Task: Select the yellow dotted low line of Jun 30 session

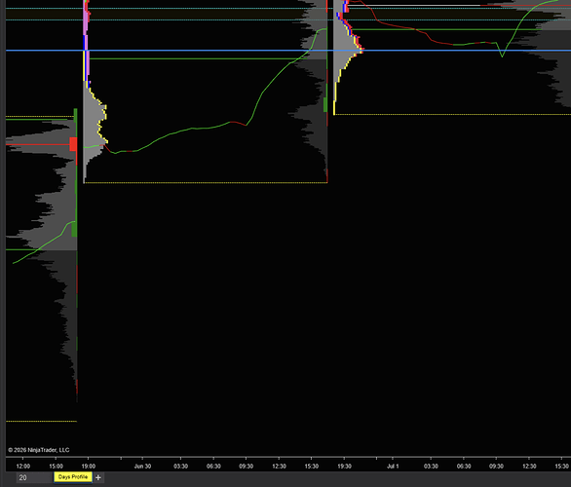Action: click(x=206, y=182)
